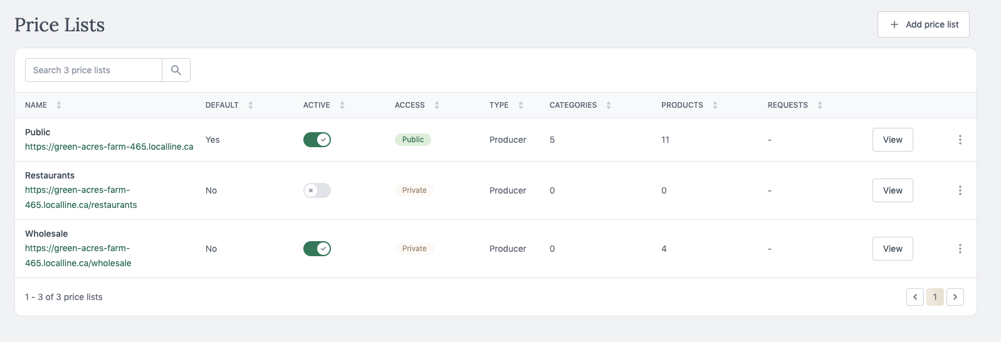Focus the Search 3 price lists field

[93, 70]
